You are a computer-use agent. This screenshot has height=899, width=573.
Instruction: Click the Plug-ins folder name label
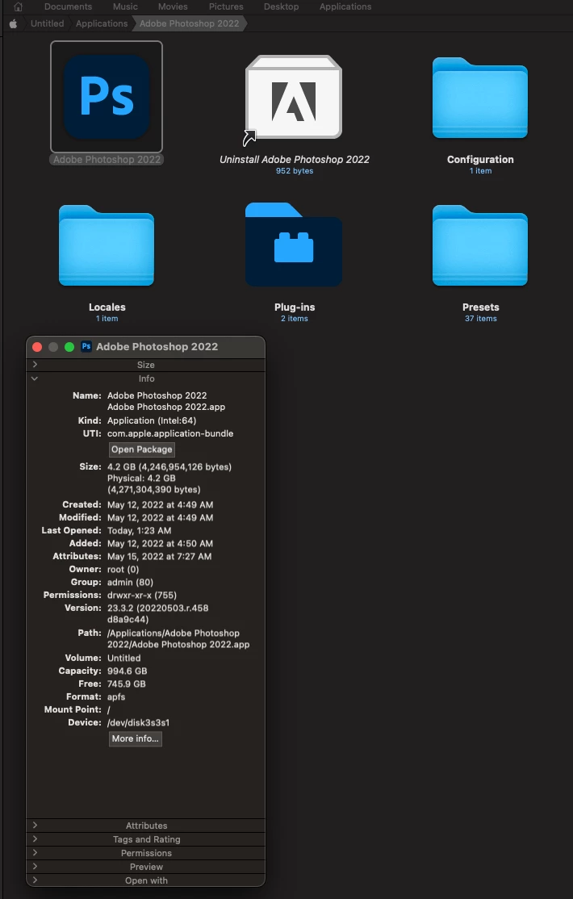pos(295,307)
